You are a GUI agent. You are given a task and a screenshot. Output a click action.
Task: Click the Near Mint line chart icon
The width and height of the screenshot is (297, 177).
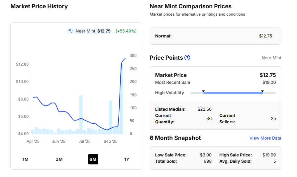(71, 31)
